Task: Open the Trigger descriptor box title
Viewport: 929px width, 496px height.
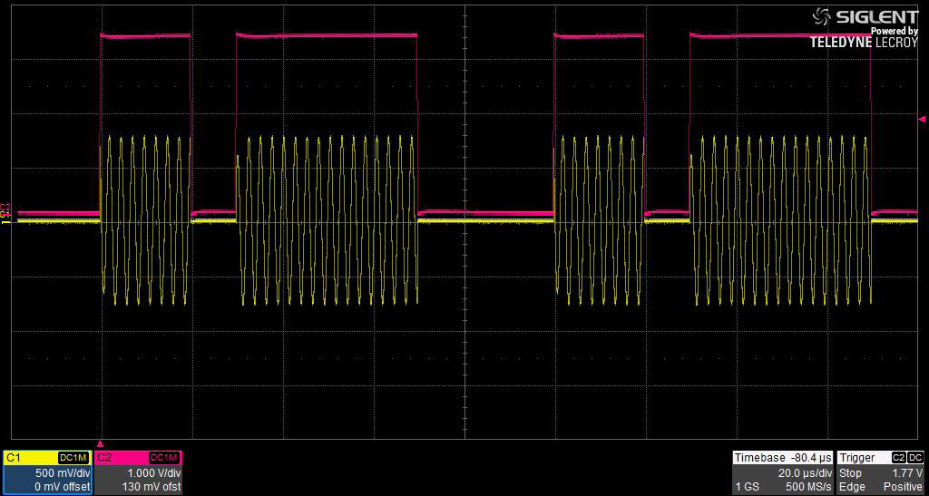Action: pyautogui.click(x=858, y=458)
